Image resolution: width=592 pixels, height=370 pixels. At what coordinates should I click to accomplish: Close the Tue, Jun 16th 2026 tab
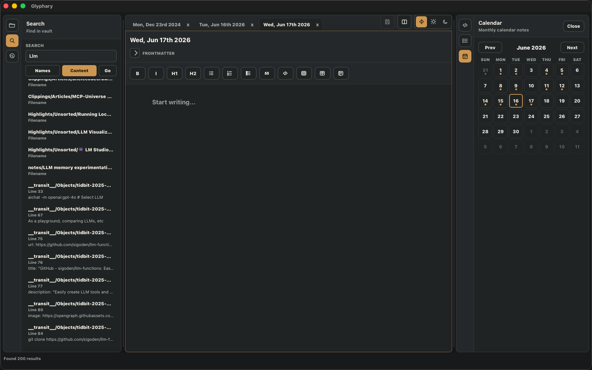coord(252,25)
